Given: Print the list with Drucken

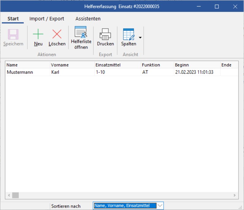Looking at the screenshot, I should 105,34.
